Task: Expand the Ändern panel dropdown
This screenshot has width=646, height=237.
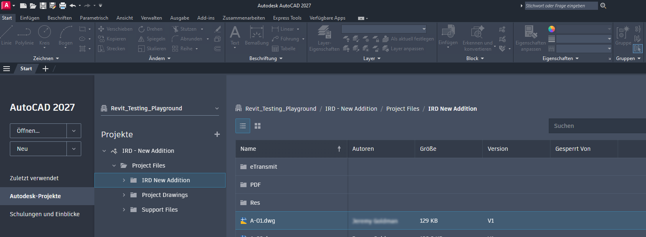Action: [160, 58]
